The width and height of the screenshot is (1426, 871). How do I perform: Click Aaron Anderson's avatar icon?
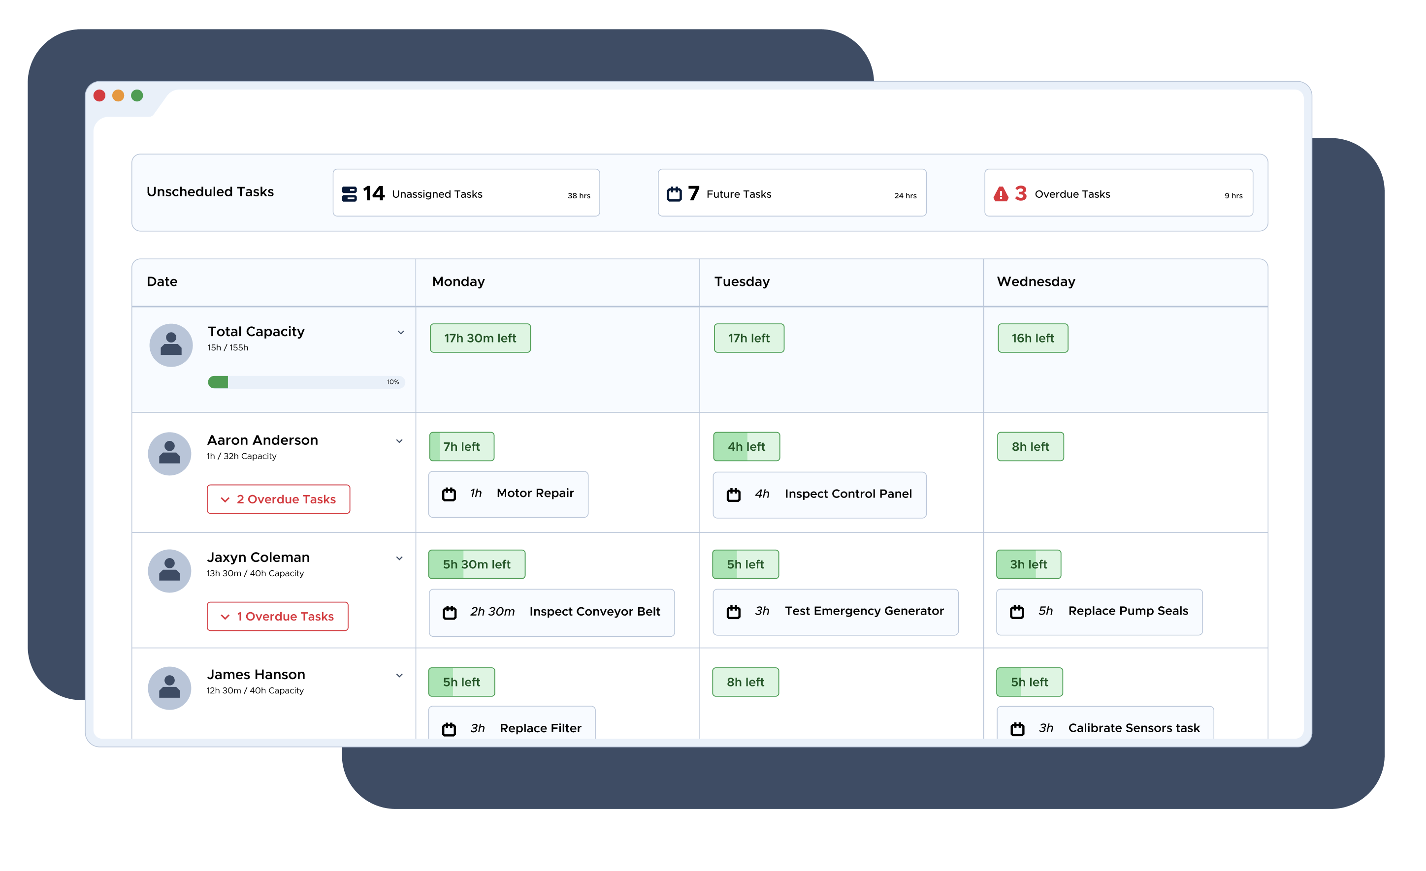click(169, 454)
